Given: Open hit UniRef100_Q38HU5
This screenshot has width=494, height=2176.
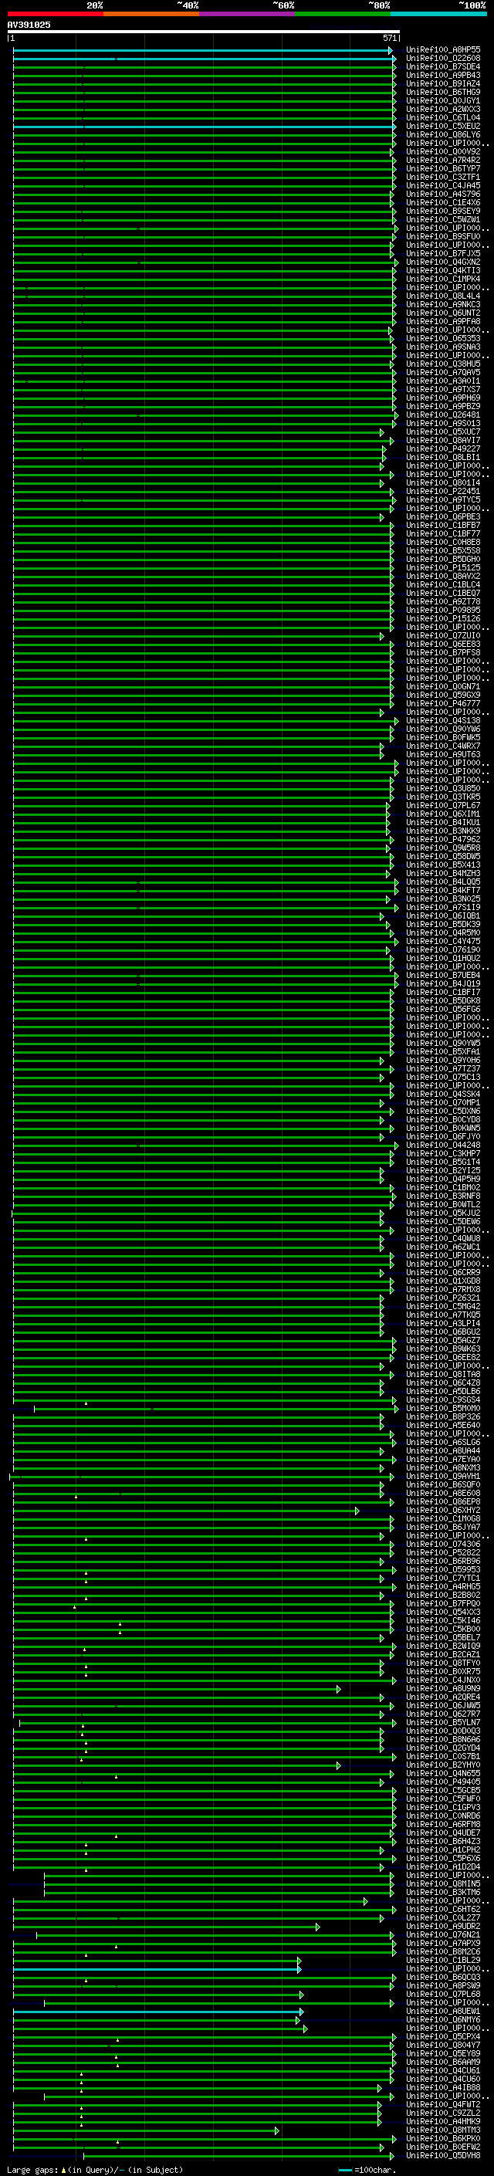Looking at the screenshot, I should coord(443,364).
